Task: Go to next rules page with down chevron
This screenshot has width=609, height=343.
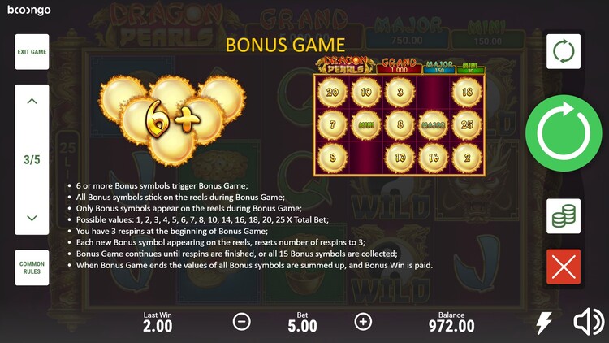Action: click(32, 218)
